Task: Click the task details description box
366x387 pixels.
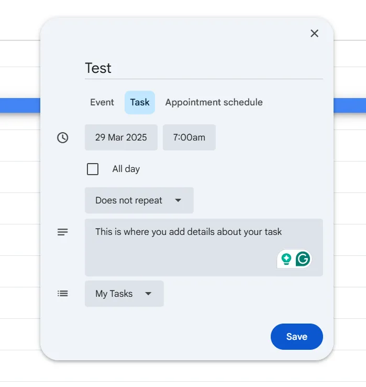Action: coord(204,248)
